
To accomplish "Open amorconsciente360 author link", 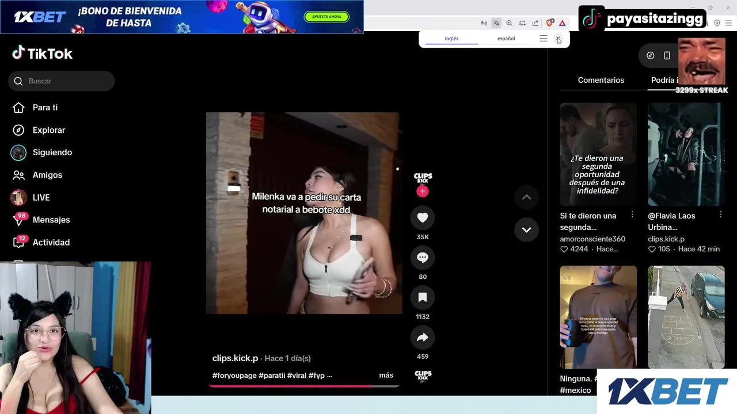I will tap(592, 239).
